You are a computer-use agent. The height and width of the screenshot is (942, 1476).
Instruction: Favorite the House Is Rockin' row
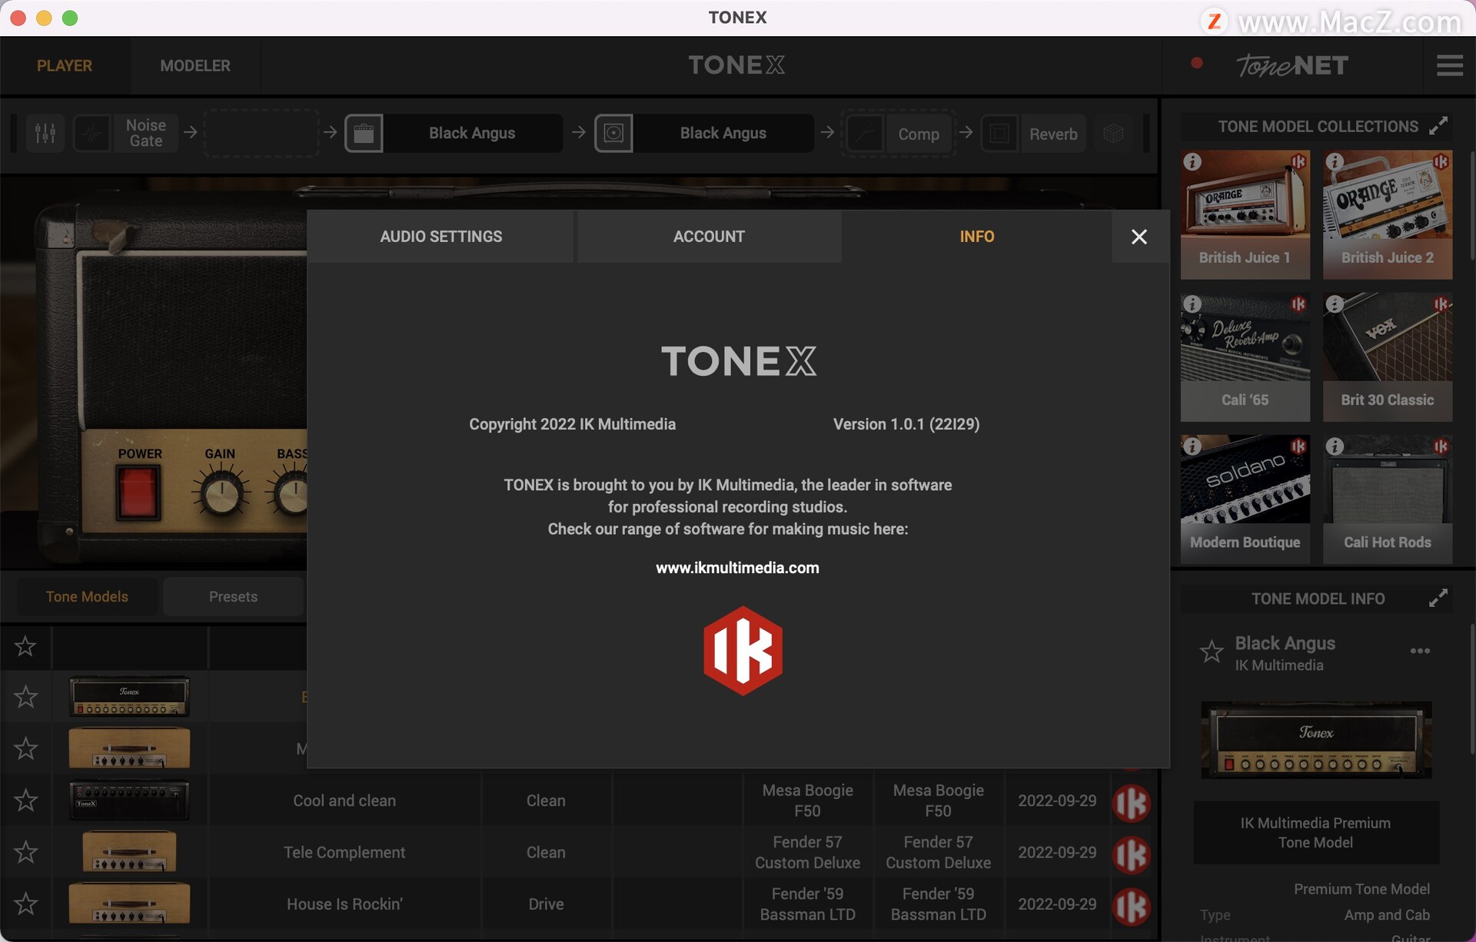pyautogui.click(x=25, y=904)
